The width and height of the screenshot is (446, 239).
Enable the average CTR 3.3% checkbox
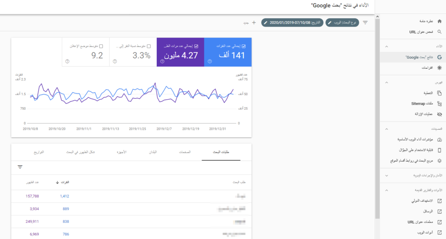point(149,46)
